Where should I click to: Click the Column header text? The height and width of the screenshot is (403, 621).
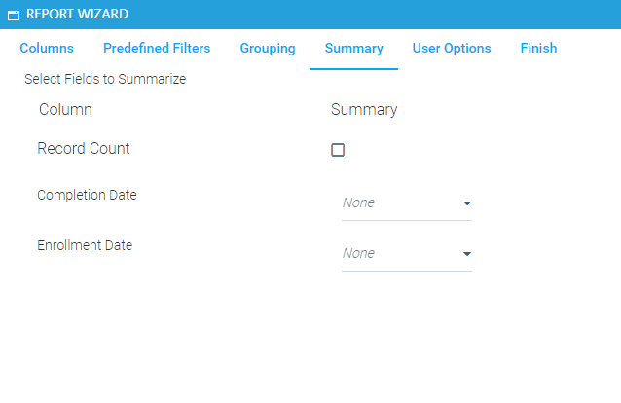pyautogui.click(x=65, y=110)
